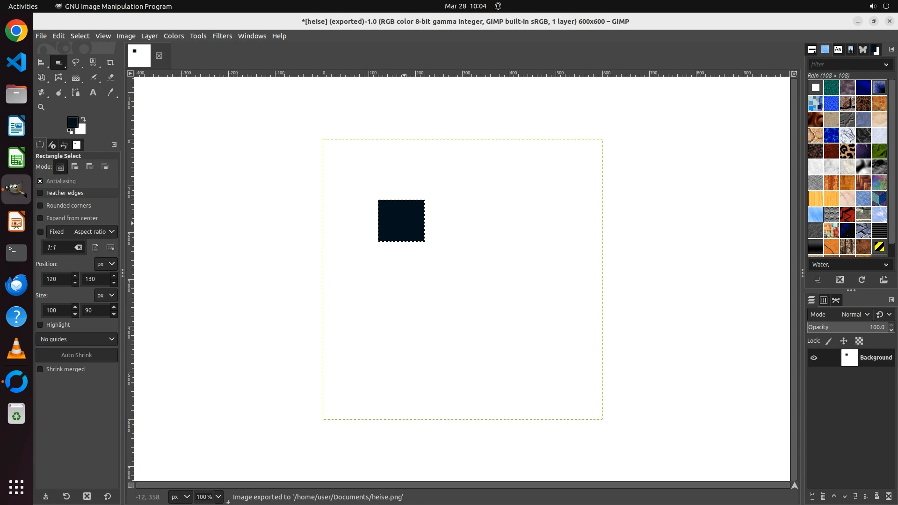Click the foreground color swatch

tap(72, 122)
